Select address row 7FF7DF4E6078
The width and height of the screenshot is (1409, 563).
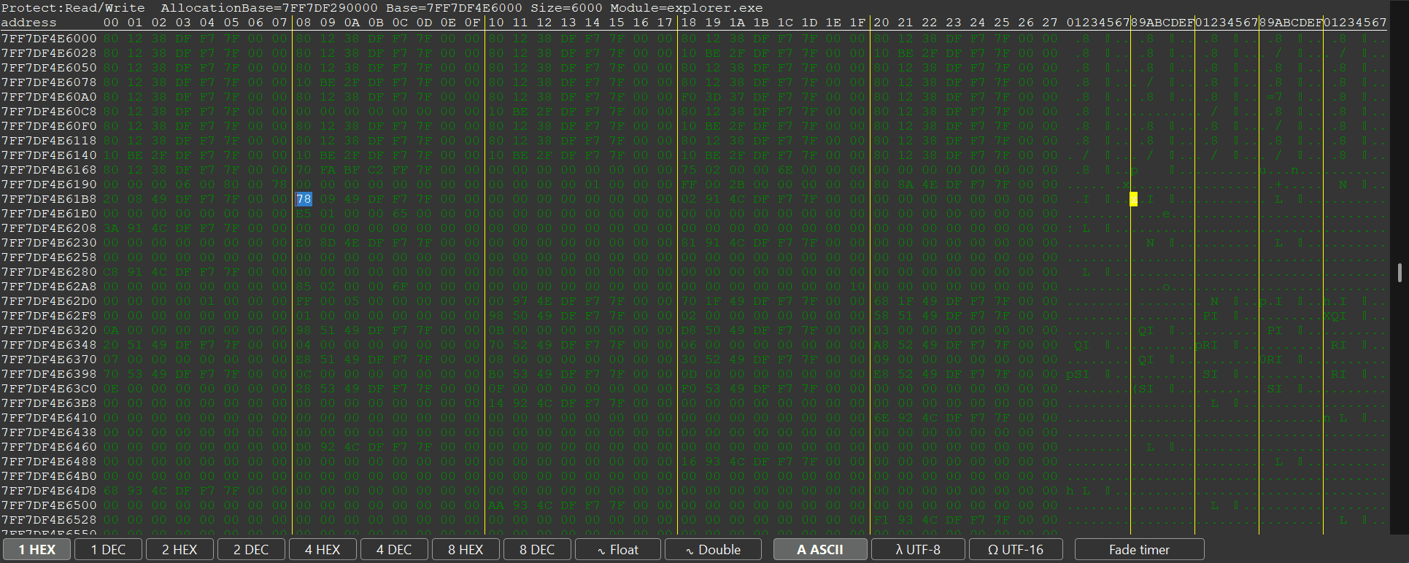point(49,82)
